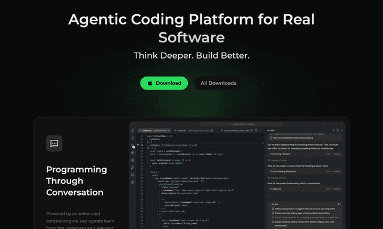Check 'Create utility functions' to-do

(x=273, y=218)
